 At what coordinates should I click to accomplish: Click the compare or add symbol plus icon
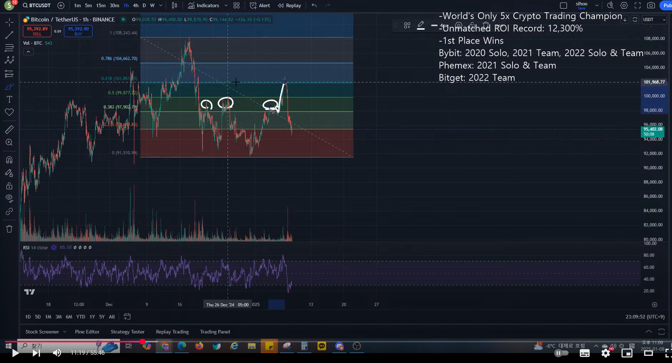(x=61, y=6)
